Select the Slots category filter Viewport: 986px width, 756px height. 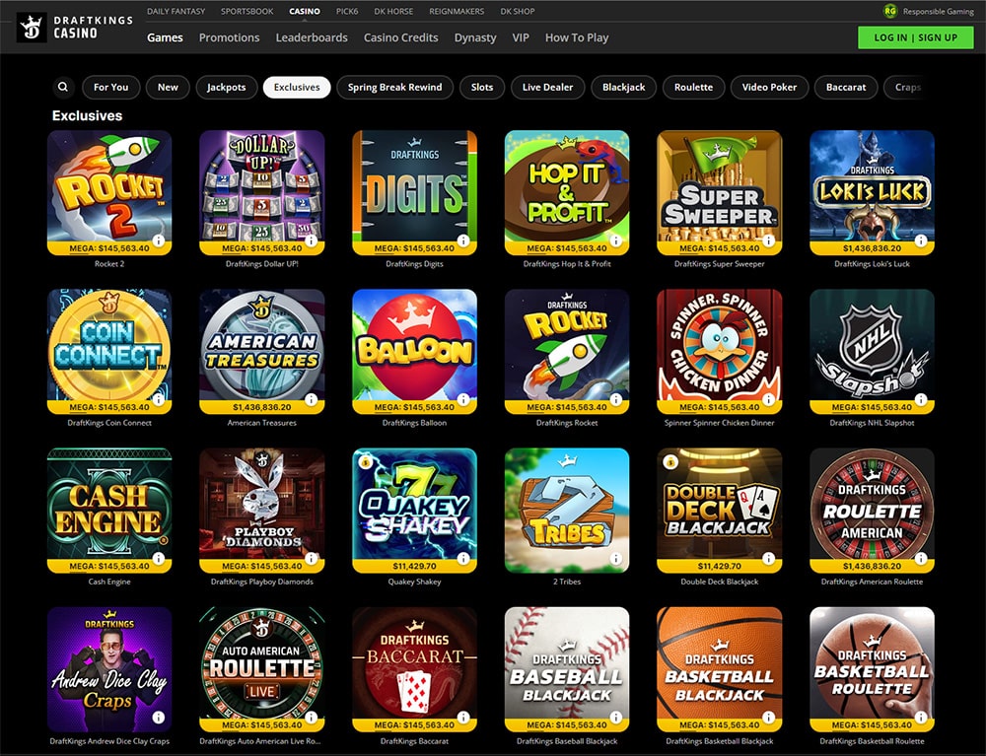click(482, 88)
